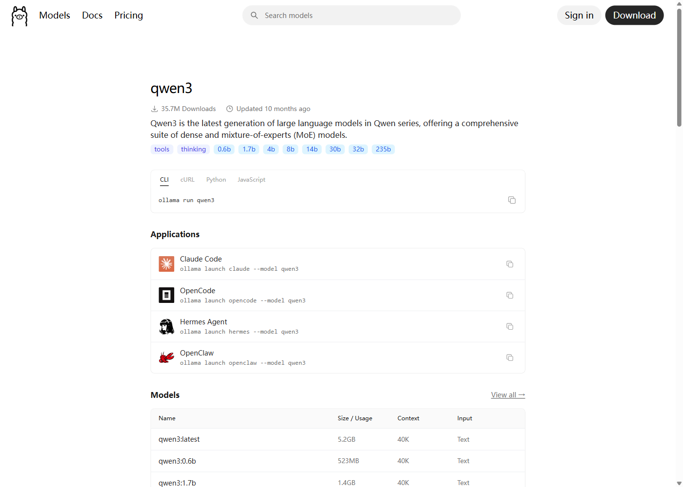This screenshot has height=487, width=683.
Task: Click the Claude Code app icon
Action: (x=166, y=264)
